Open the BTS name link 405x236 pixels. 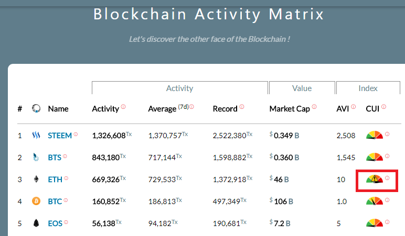pyautogui.click(x=55, y=158)
